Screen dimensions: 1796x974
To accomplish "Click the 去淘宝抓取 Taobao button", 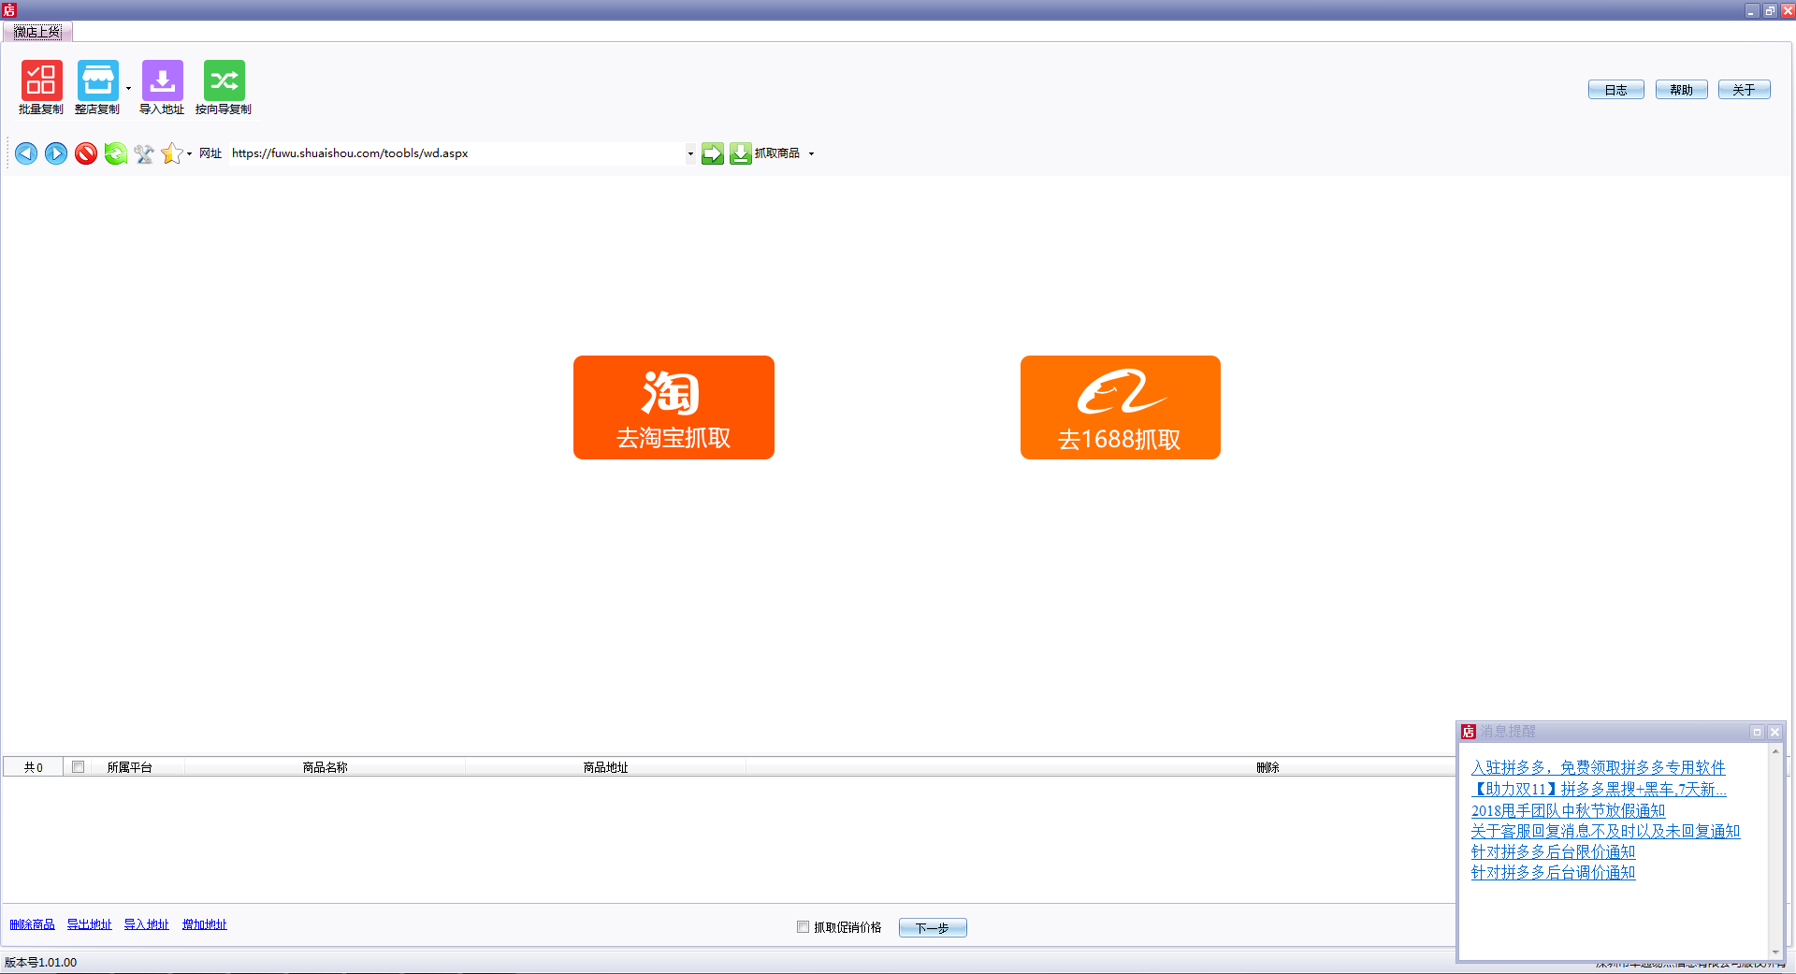I will (x=673, y=407).
